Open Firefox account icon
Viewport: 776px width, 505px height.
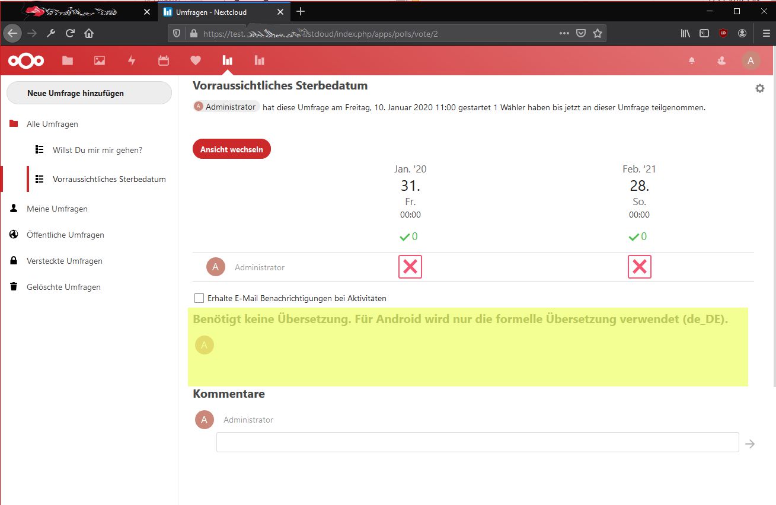742,33
